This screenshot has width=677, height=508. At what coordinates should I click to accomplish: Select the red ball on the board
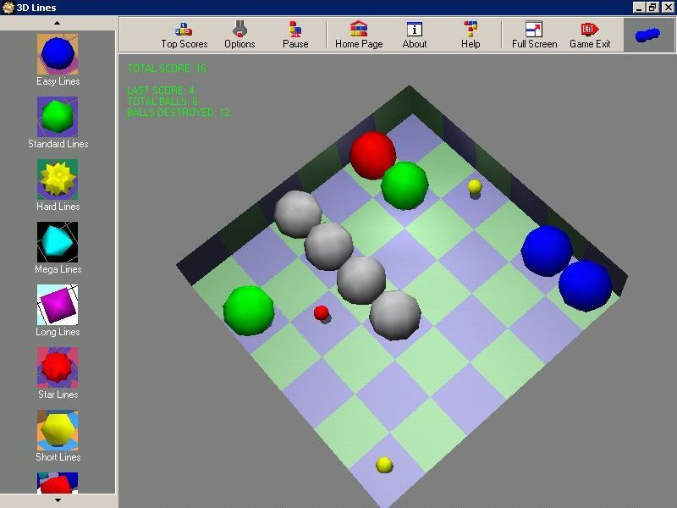[372, 154]
